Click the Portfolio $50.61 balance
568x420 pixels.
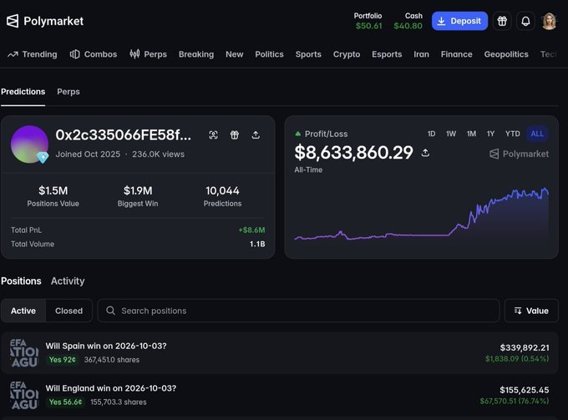368,21
